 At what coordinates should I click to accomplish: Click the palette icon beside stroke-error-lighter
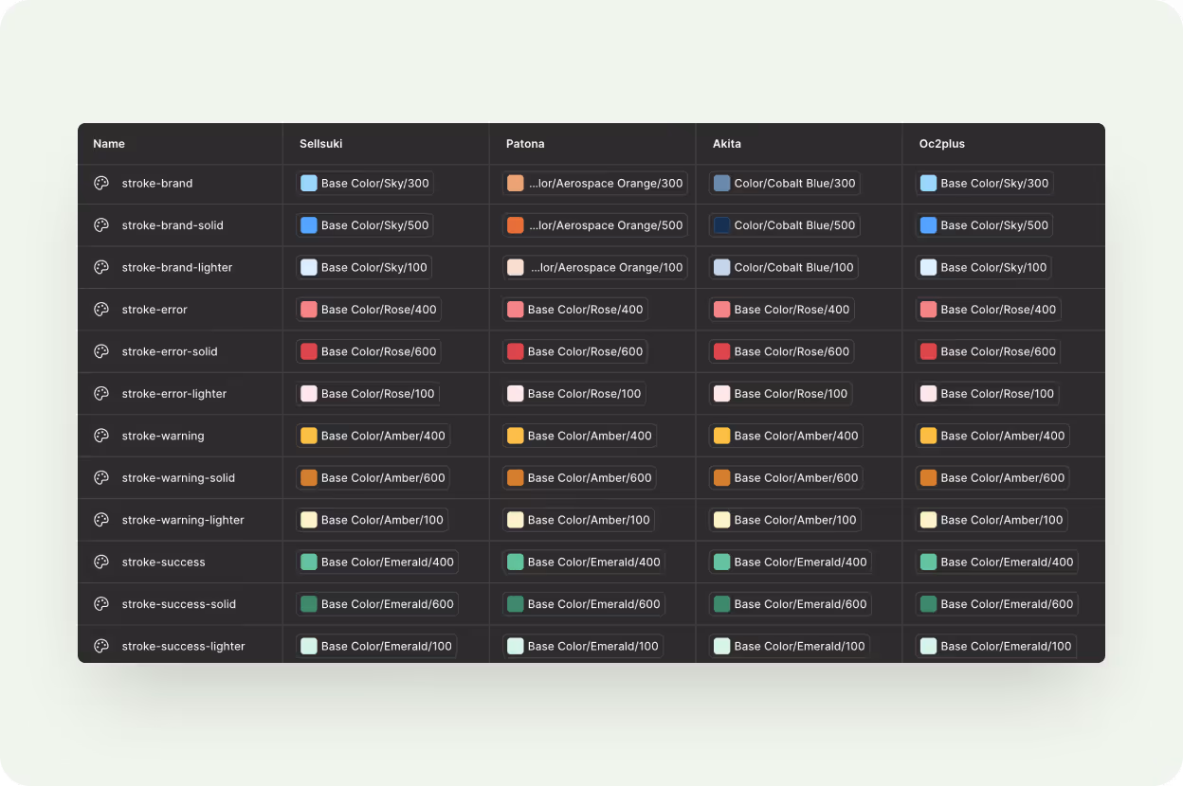(101, 393)
